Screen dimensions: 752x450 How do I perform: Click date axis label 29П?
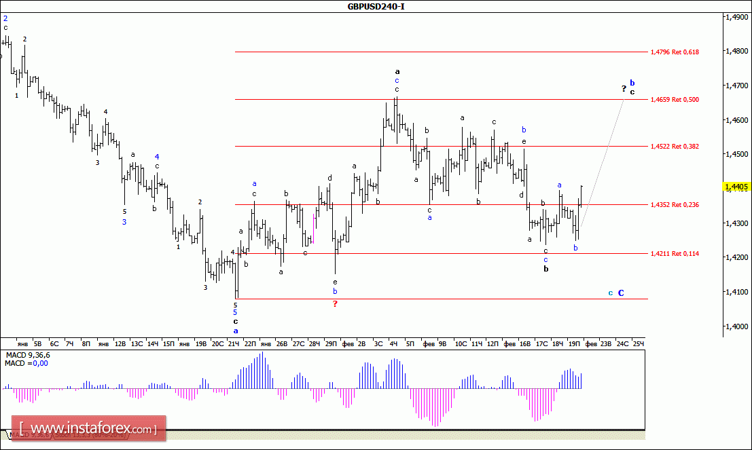pos(331,343)
